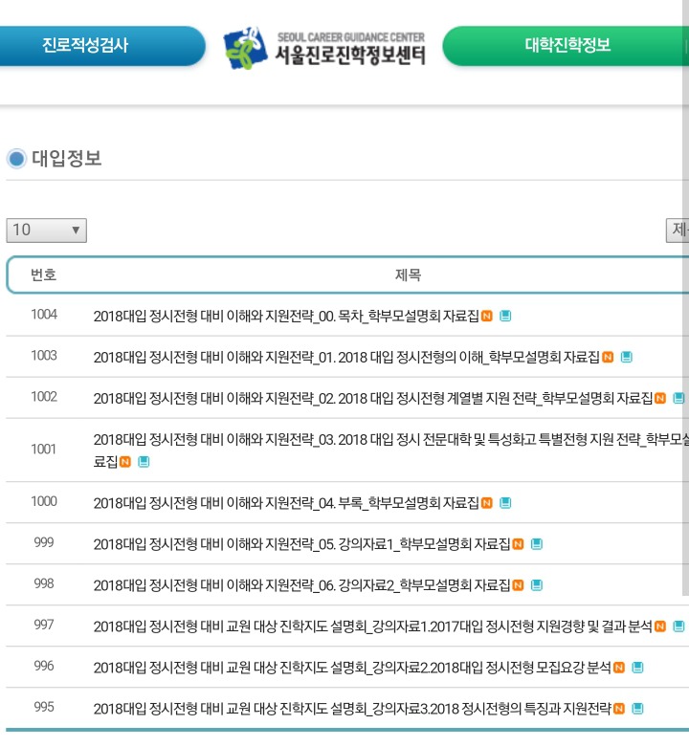Open post 강의자료3.2018 정시전형의 특징과 지원전략

tap(352, 709)
